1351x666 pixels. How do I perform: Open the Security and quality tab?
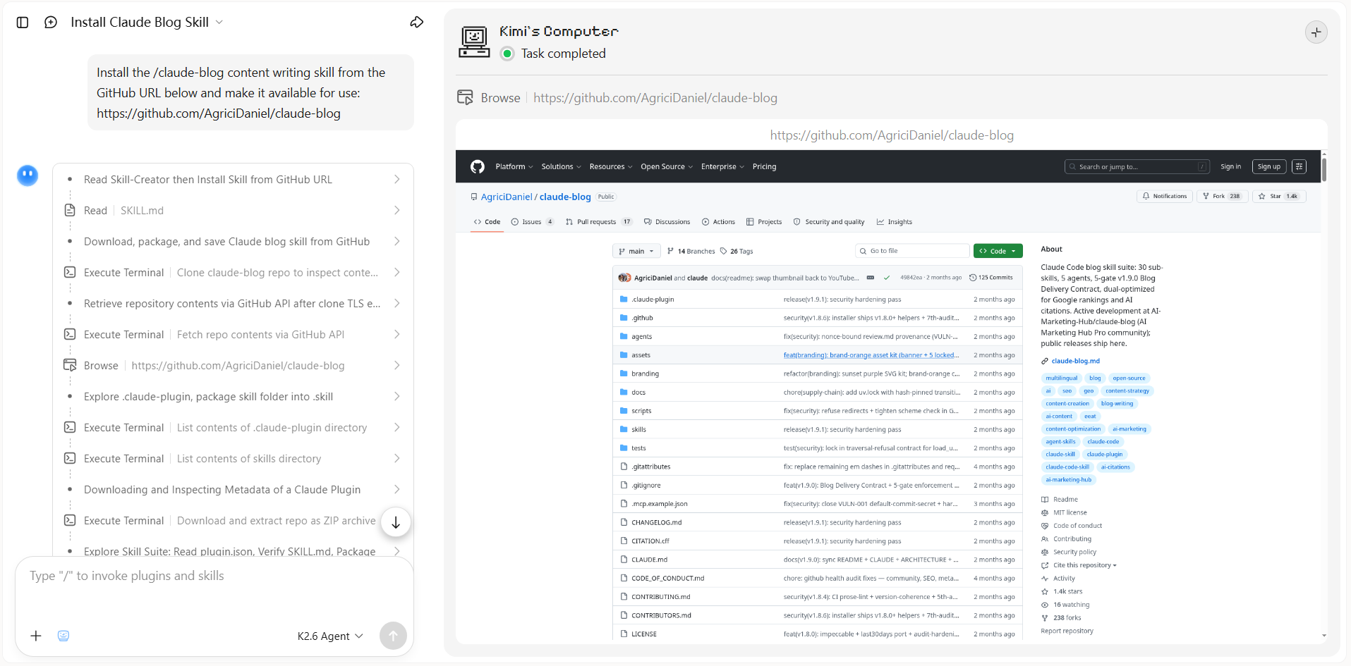(x=829, y=222)
